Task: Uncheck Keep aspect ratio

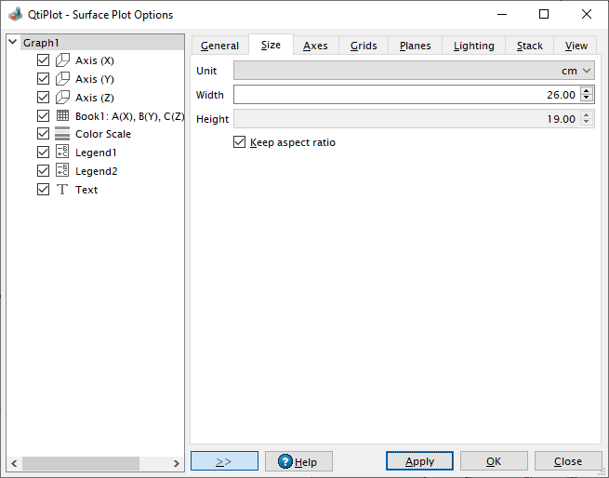Action: click(240, 142)
